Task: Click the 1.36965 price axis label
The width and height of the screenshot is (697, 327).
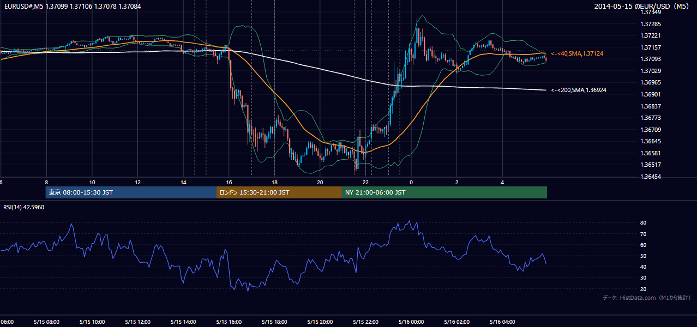Action: [x=651, y=82]
